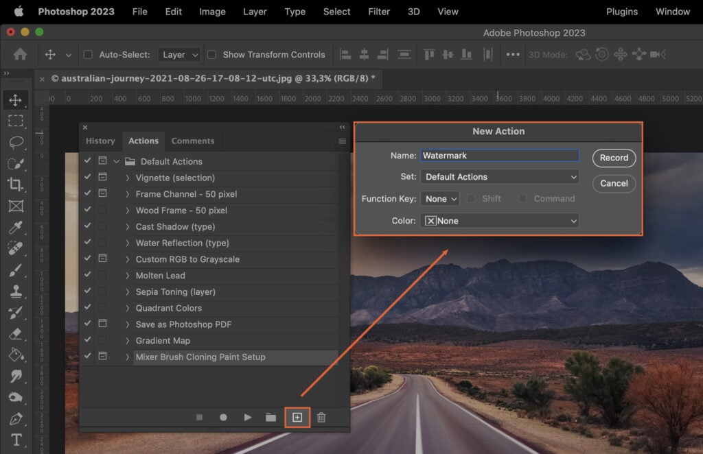Select the Rectangular Marquee tool
The image size is (703, 454).
pos(16,121)
